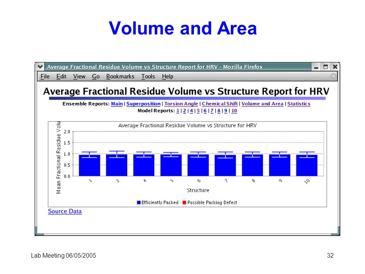This screenshot has height=274, width=365.
Task: Open the Tools menu
Action: tap(148, 76)
